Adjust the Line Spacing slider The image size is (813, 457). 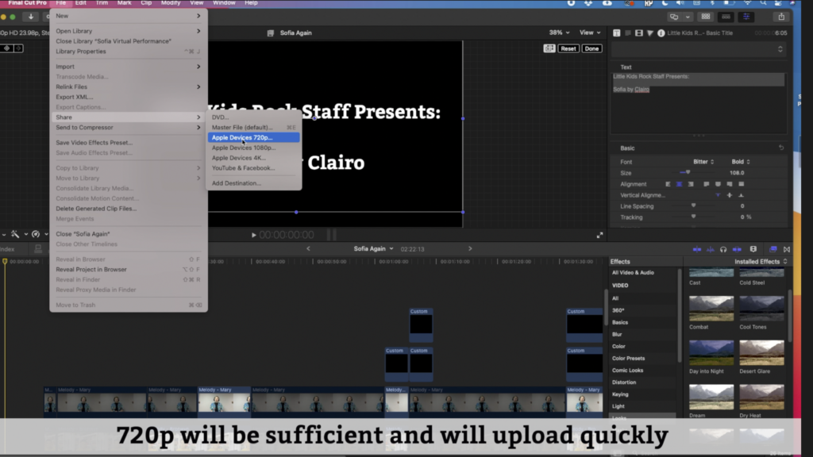pos(693,205)
